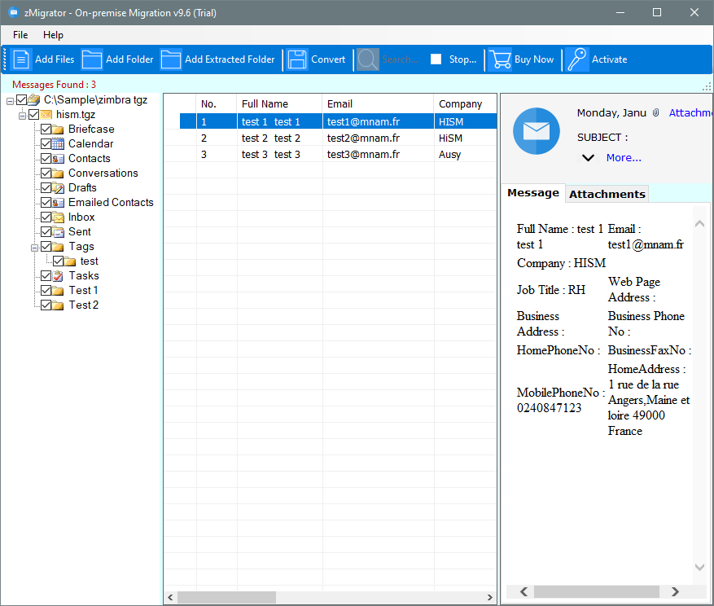Click the hism.tgz envelope icon

pyautogui.click(x=46, y=114)
